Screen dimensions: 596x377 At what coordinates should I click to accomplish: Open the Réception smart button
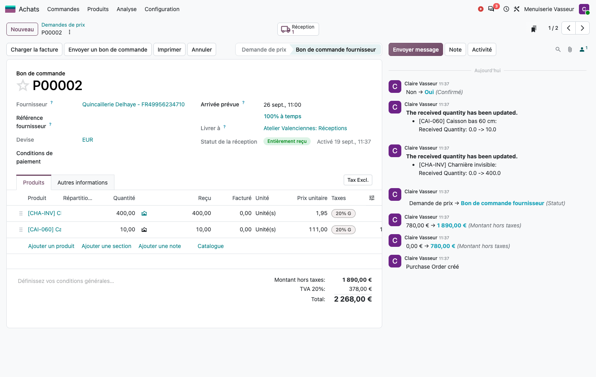point(298,29)
